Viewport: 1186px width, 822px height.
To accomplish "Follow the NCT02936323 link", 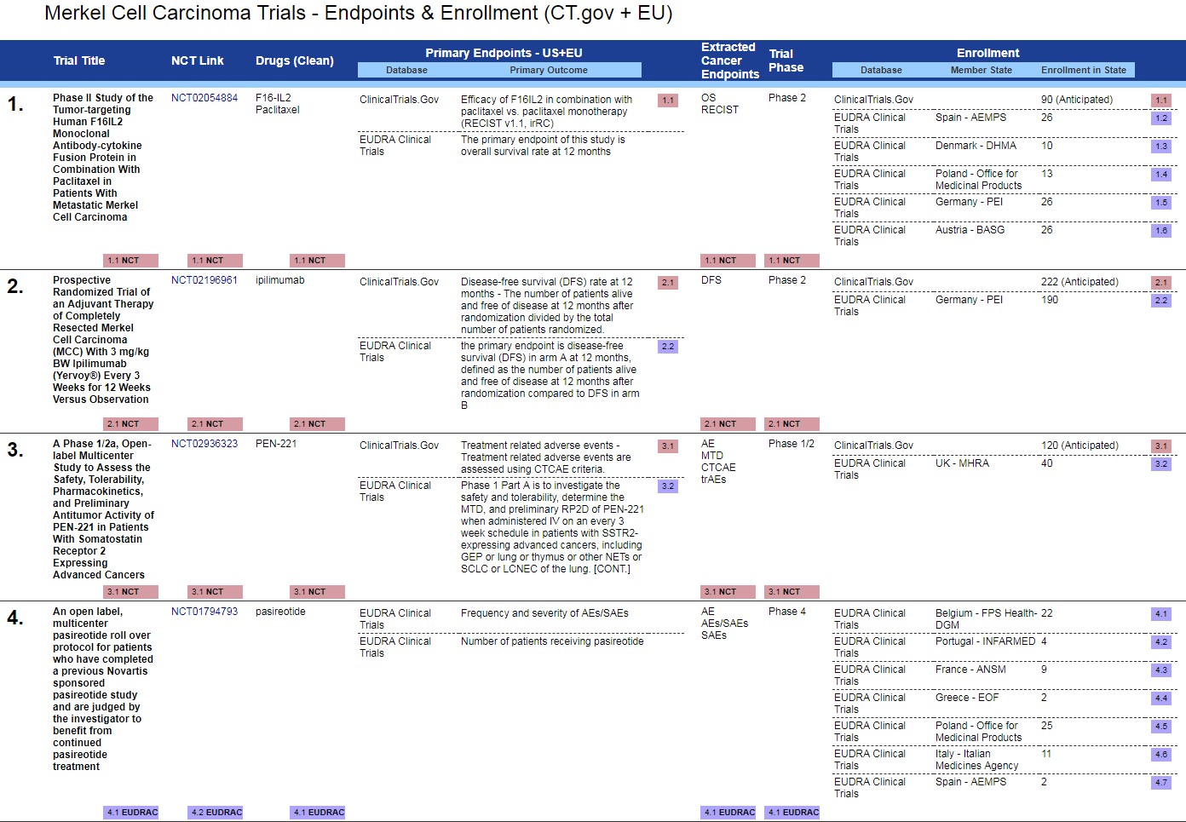I will tap(204, 444).
